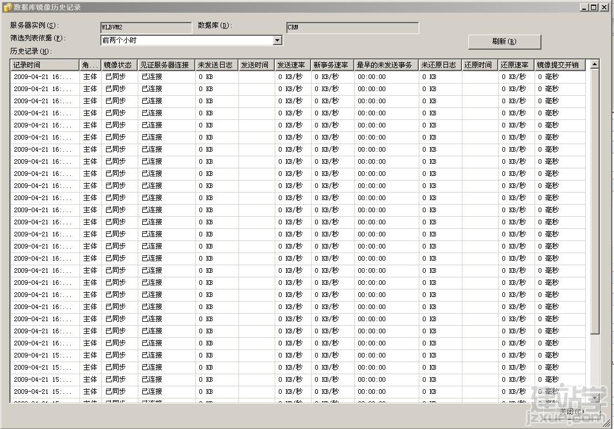Click the 还原速率 column header
This screenshot has height=429, width=614.
514,64
